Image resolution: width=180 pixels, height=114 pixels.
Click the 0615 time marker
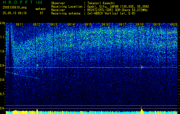click(x=88, y=25)
